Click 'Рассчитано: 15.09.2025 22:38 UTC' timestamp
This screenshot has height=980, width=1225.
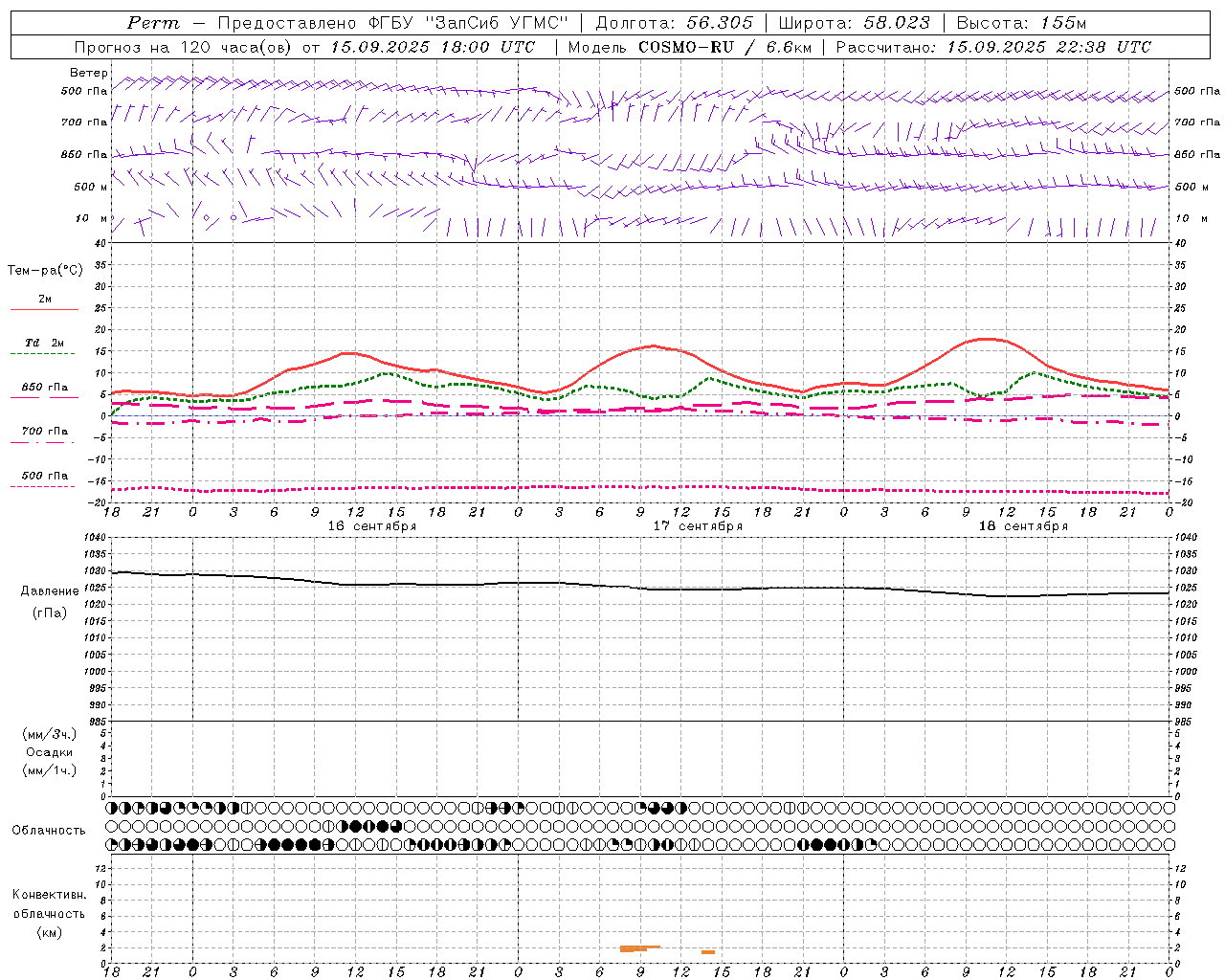993,47
